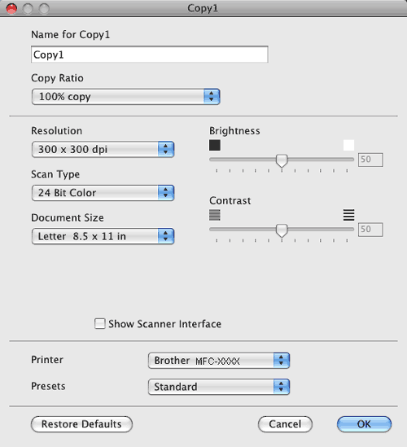
Task: Click the white brightness square icon
Action: tap(348, 145)
